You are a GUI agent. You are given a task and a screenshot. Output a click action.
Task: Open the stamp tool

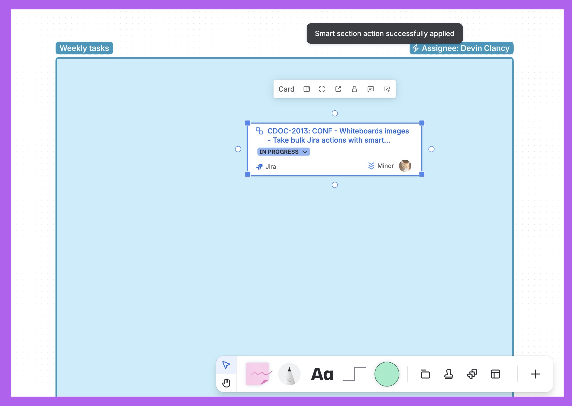448,374
